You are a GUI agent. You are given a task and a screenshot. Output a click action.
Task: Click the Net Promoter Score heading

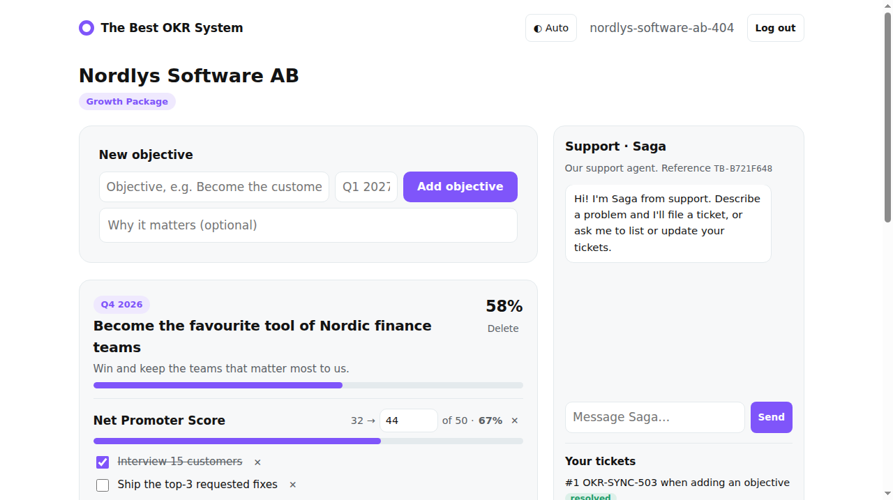click(159, 421)
